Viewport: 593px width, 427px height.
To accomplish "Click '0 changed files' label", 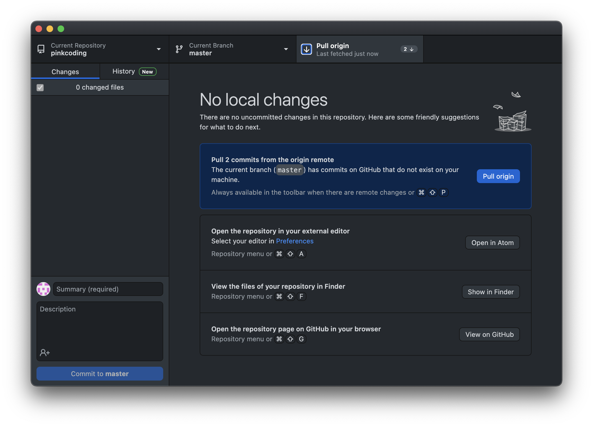I will (x=100, y=87).
